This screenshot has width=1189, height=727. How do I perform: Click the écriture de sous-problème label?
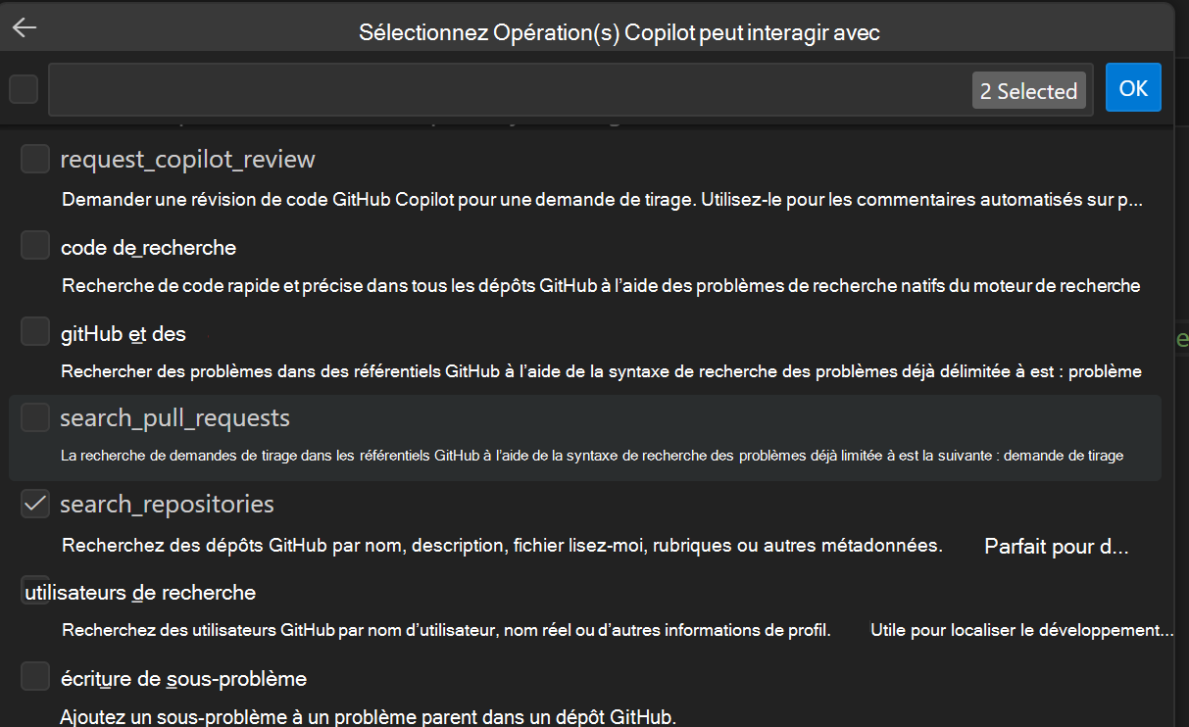182,677
